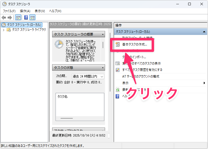Collapse the タスク スケジューラ (ローカル) actions group

point(204,32)
